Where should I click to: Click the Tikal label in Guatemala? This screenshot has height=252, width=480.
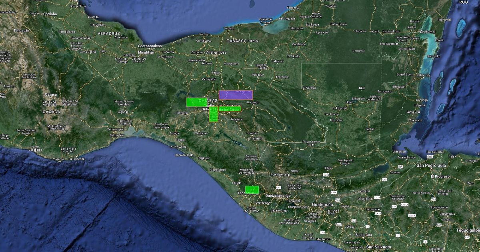click(362, 88)
